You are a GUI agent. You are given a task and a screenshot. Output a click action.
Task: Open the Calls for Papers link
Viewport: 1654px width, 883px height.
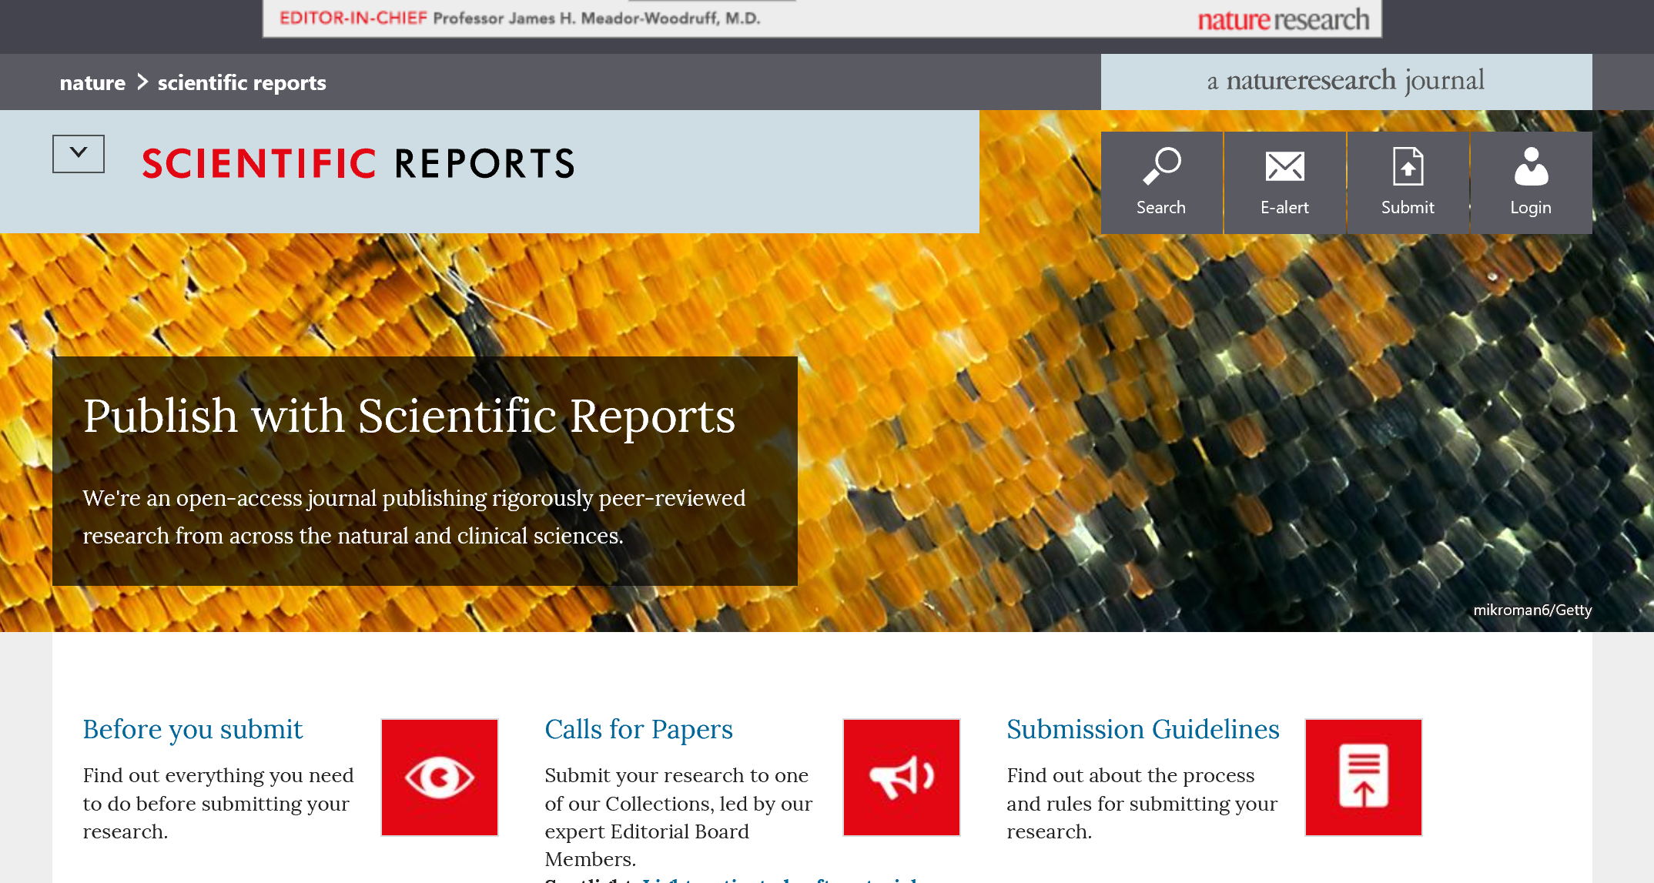click(x=638, y=729)
